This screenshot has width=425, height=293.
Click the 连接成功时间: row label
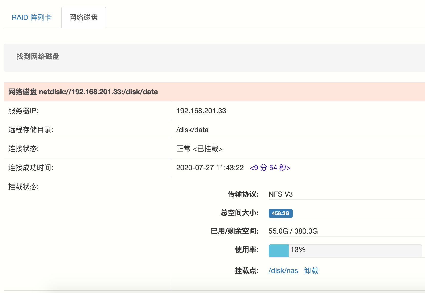point(31,168)
